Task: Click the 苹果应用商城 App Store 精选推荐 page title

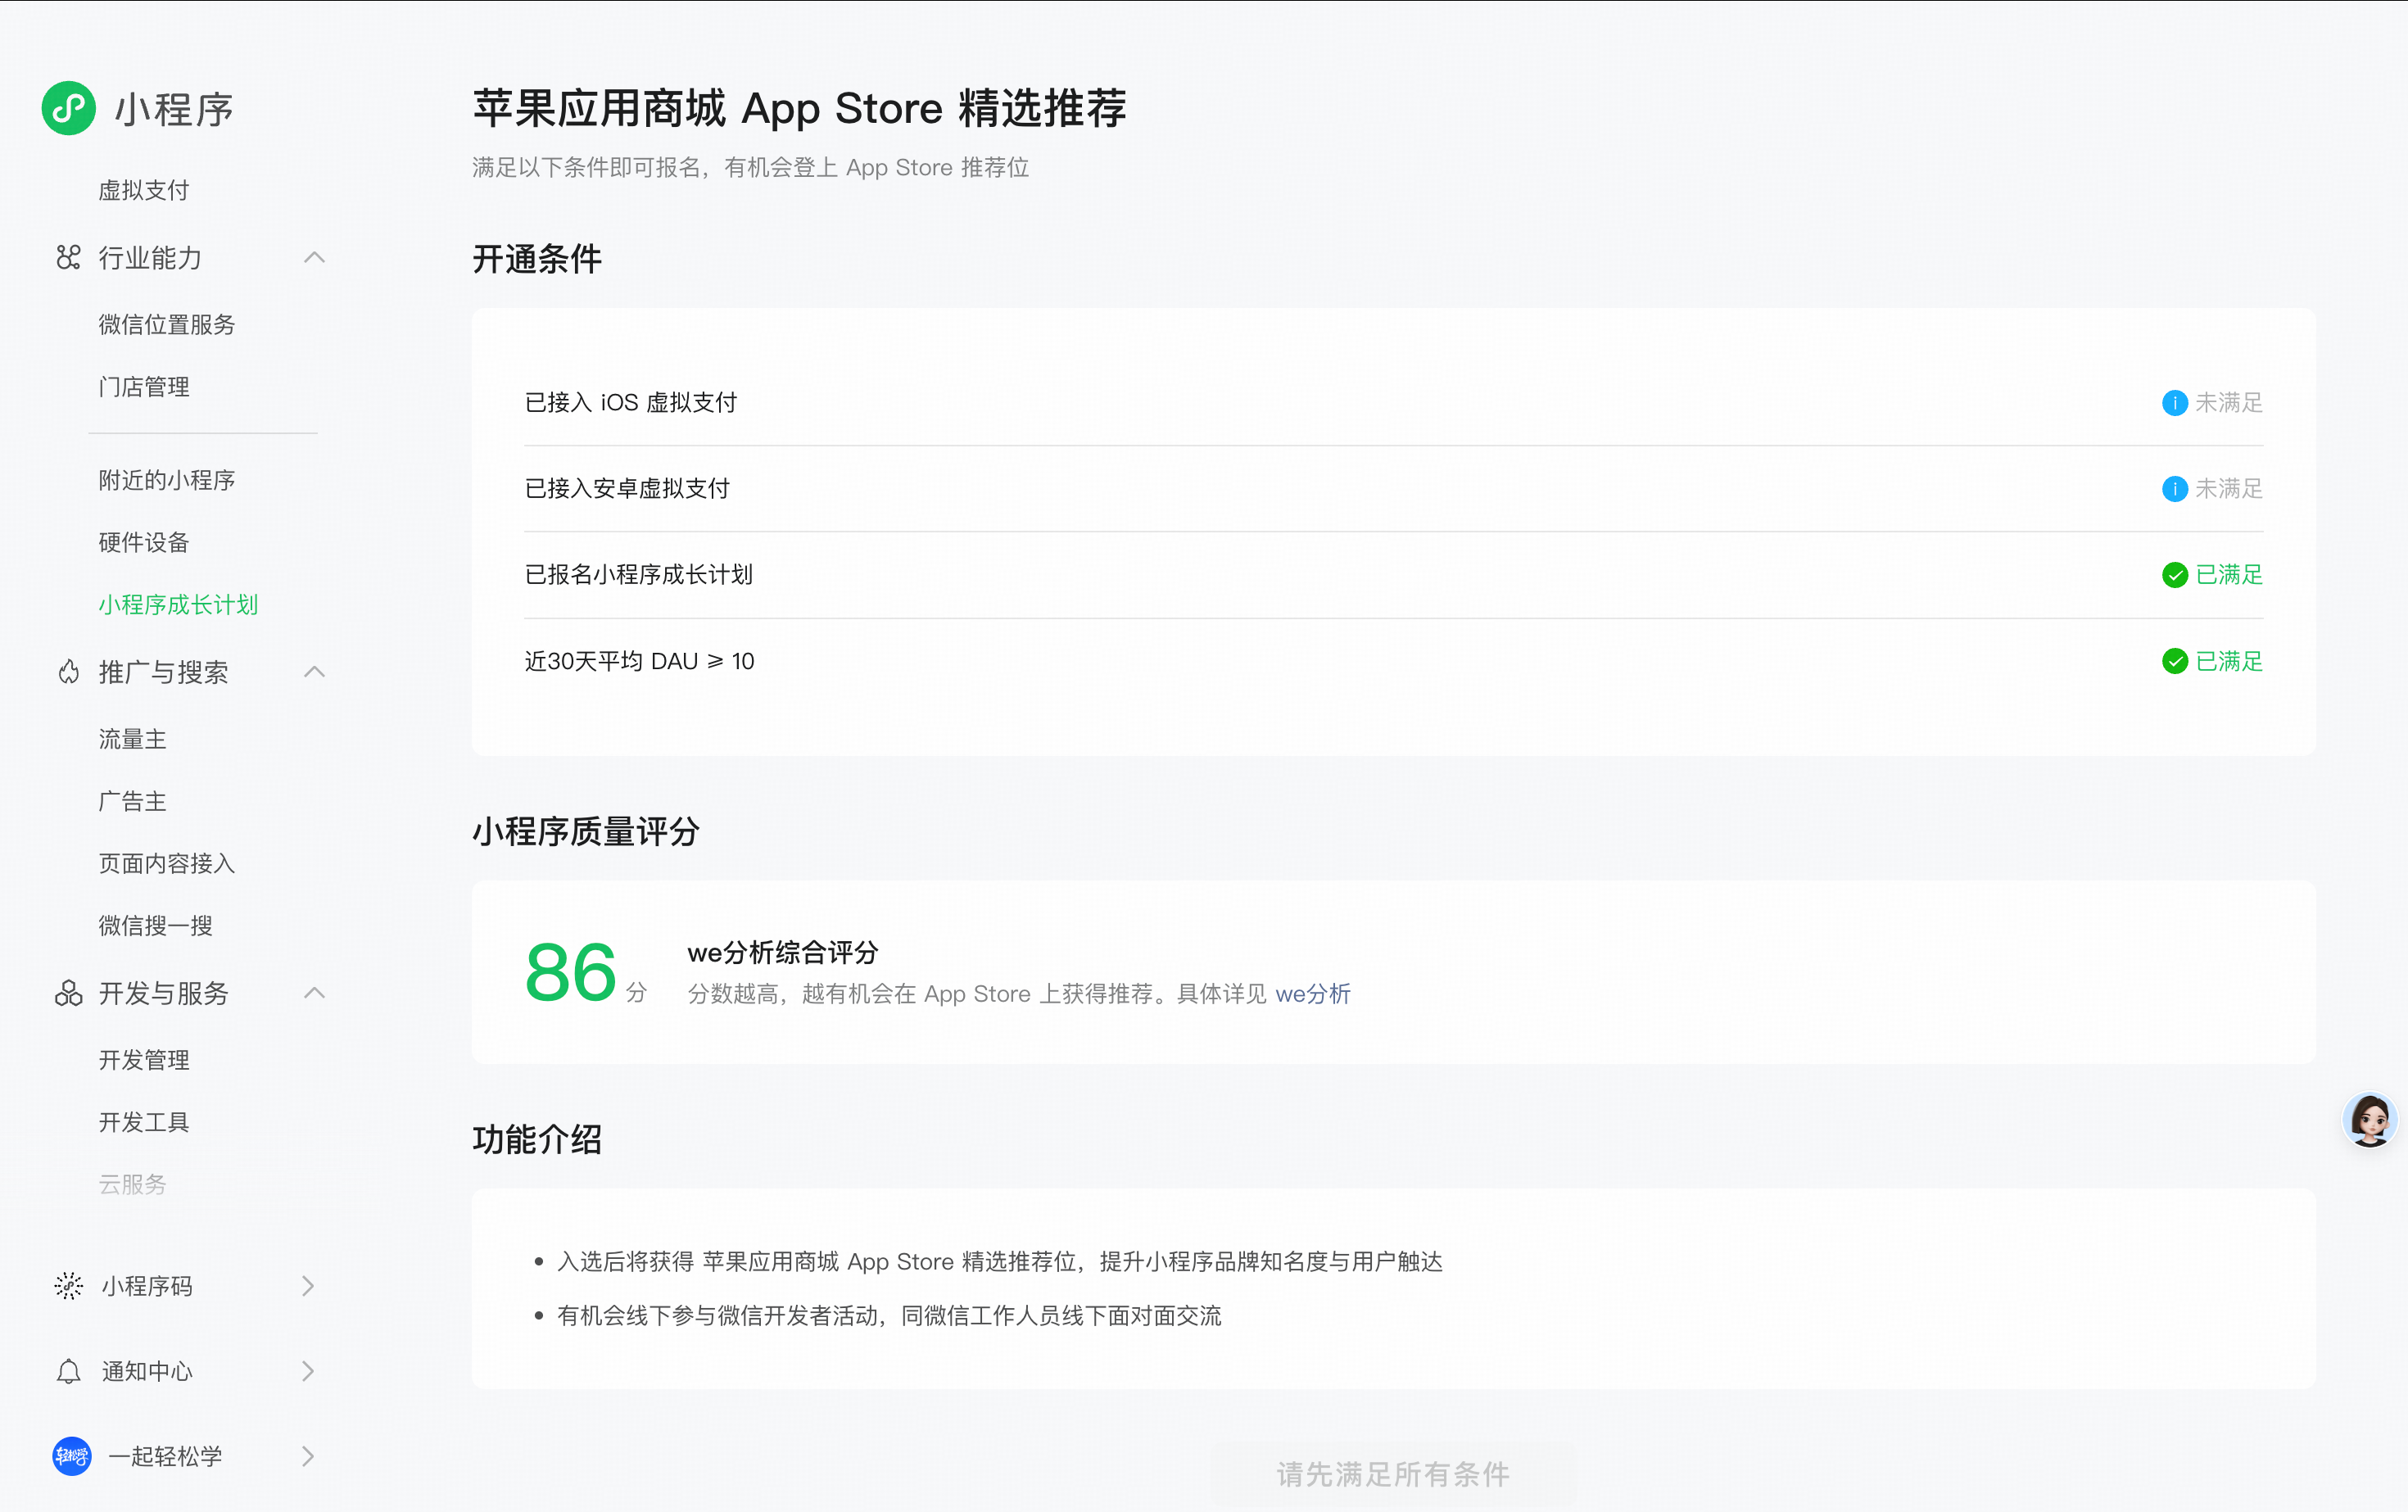Action: pos(800,108)
